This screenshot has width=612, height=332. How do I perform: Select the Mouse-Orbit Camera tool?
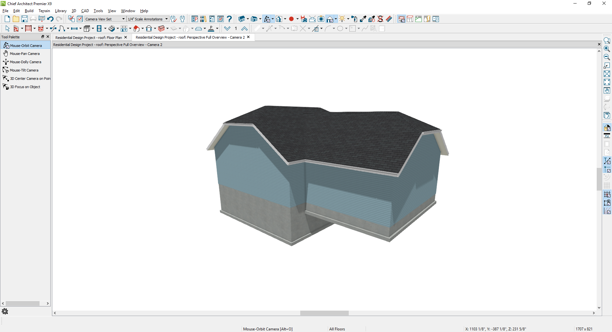click(25, 46)
